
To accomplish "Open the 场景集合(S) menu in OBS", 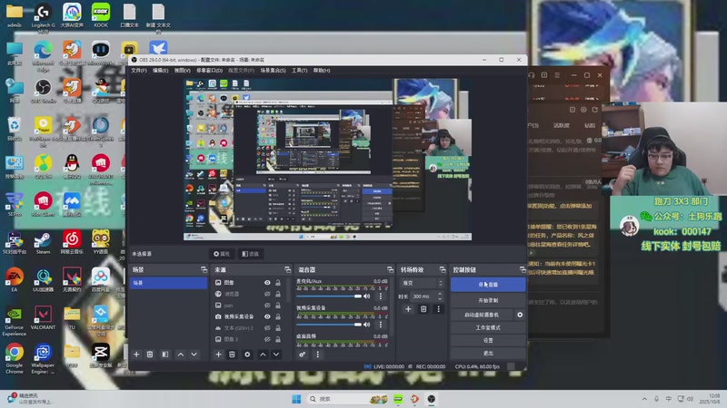I will pyautogui.click(x=273, y=71).
